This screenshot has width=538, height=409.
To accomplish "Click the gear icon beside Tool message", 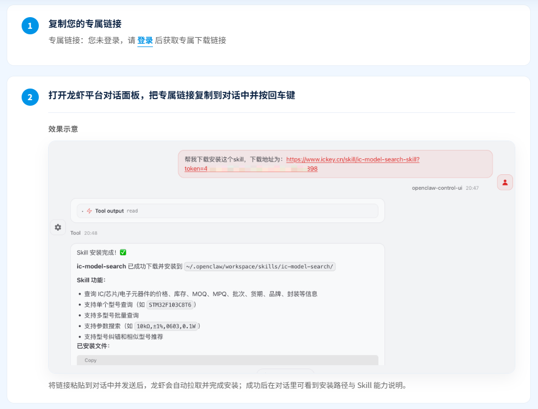I will click(58, 227).
